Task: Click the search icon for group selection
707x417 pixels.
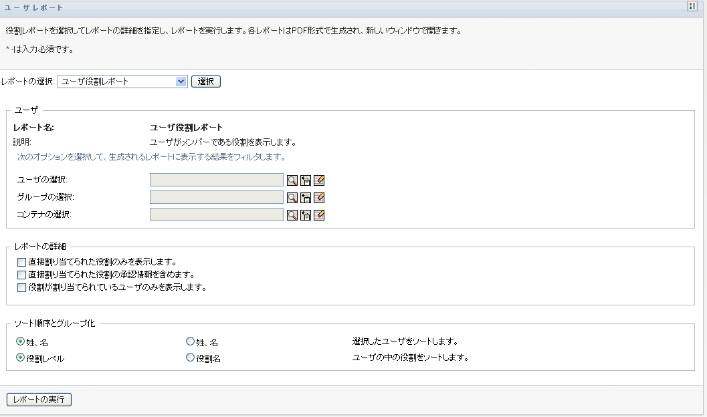Action: click(x=292, y=197)
